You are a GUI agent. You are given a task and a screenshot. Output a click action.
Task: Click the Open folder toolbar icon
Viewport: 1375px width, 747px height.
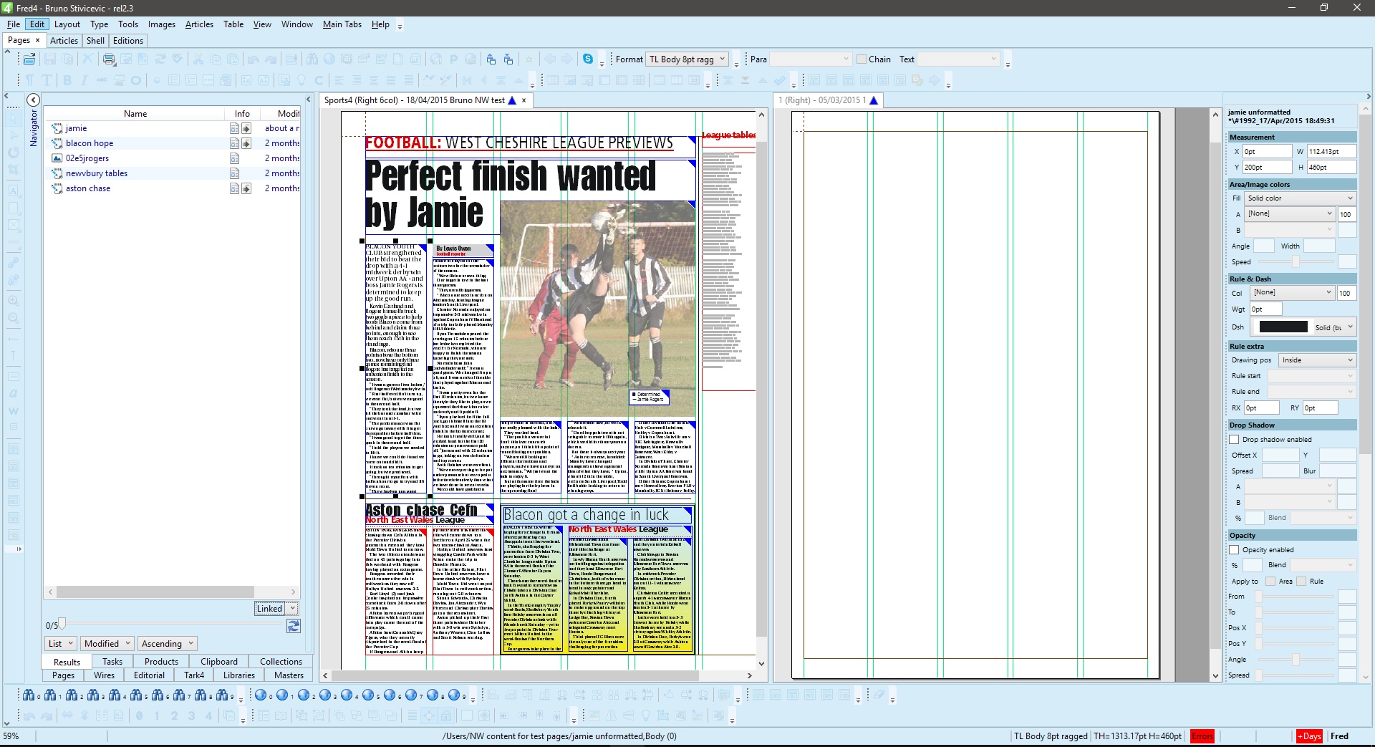point(29,59)
